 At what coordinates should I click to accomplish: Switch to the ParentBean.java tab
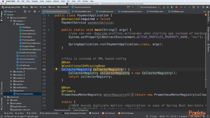tap(156, 11)
